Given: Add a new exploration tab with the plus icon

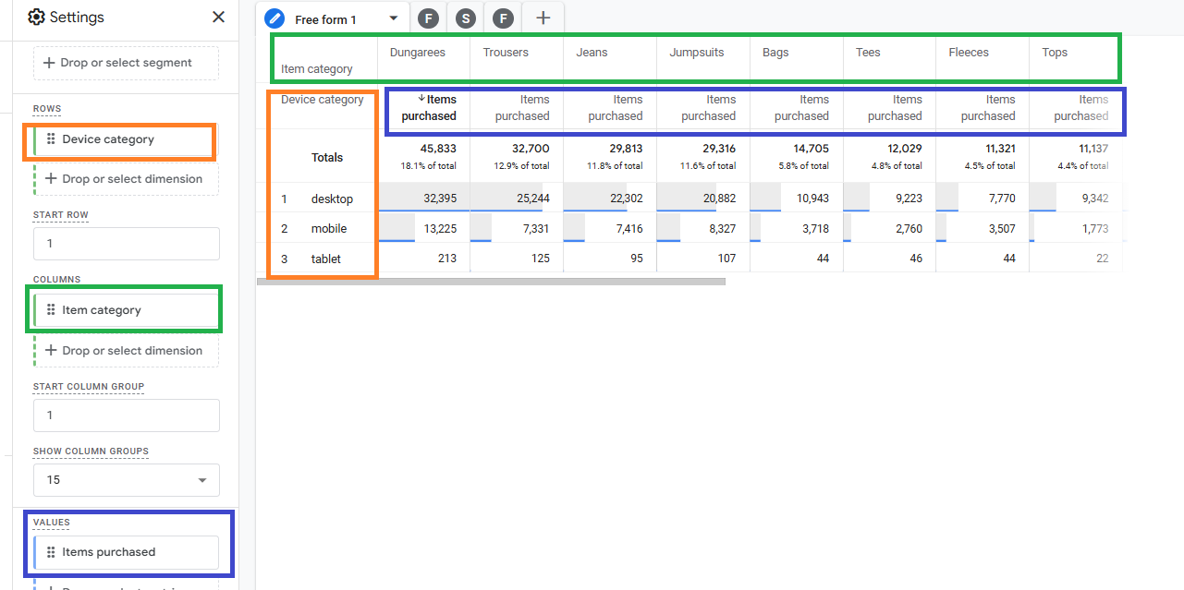Looking at the screenshot, I should pyautogui.click(x=543, y=18).
